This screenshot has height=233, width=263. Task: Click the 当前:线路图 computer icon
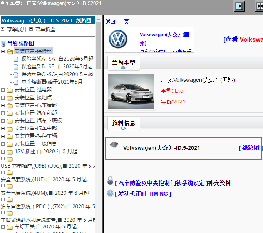point(3,44)
